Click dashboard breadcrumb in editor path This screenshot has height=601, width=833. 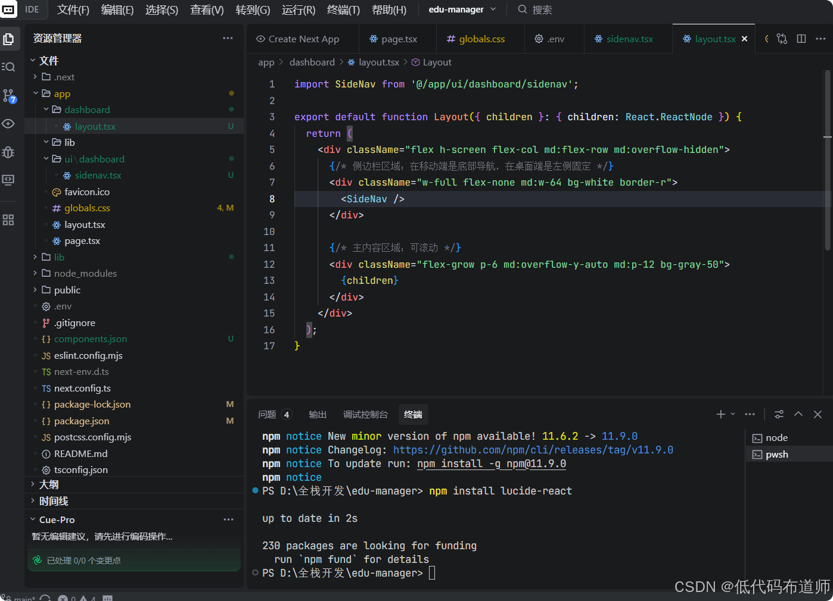[312, 62]
